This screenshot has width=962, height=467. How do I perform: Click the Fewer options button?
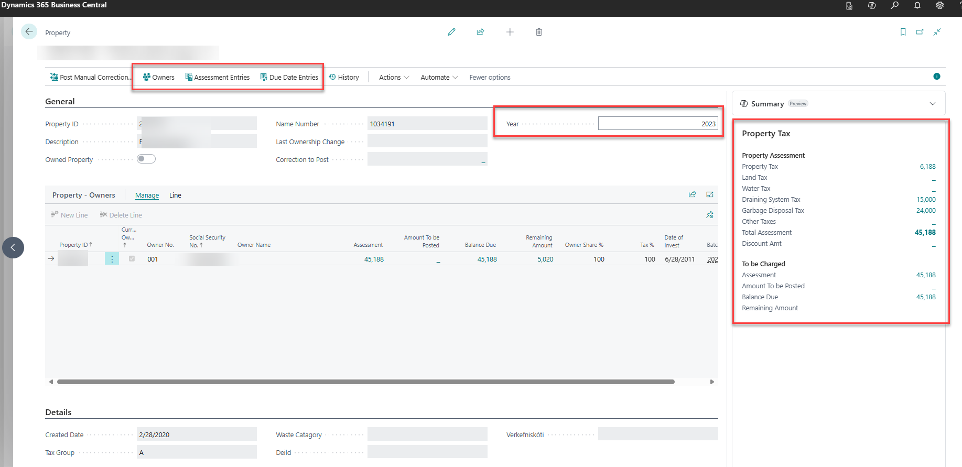point(490,77)
